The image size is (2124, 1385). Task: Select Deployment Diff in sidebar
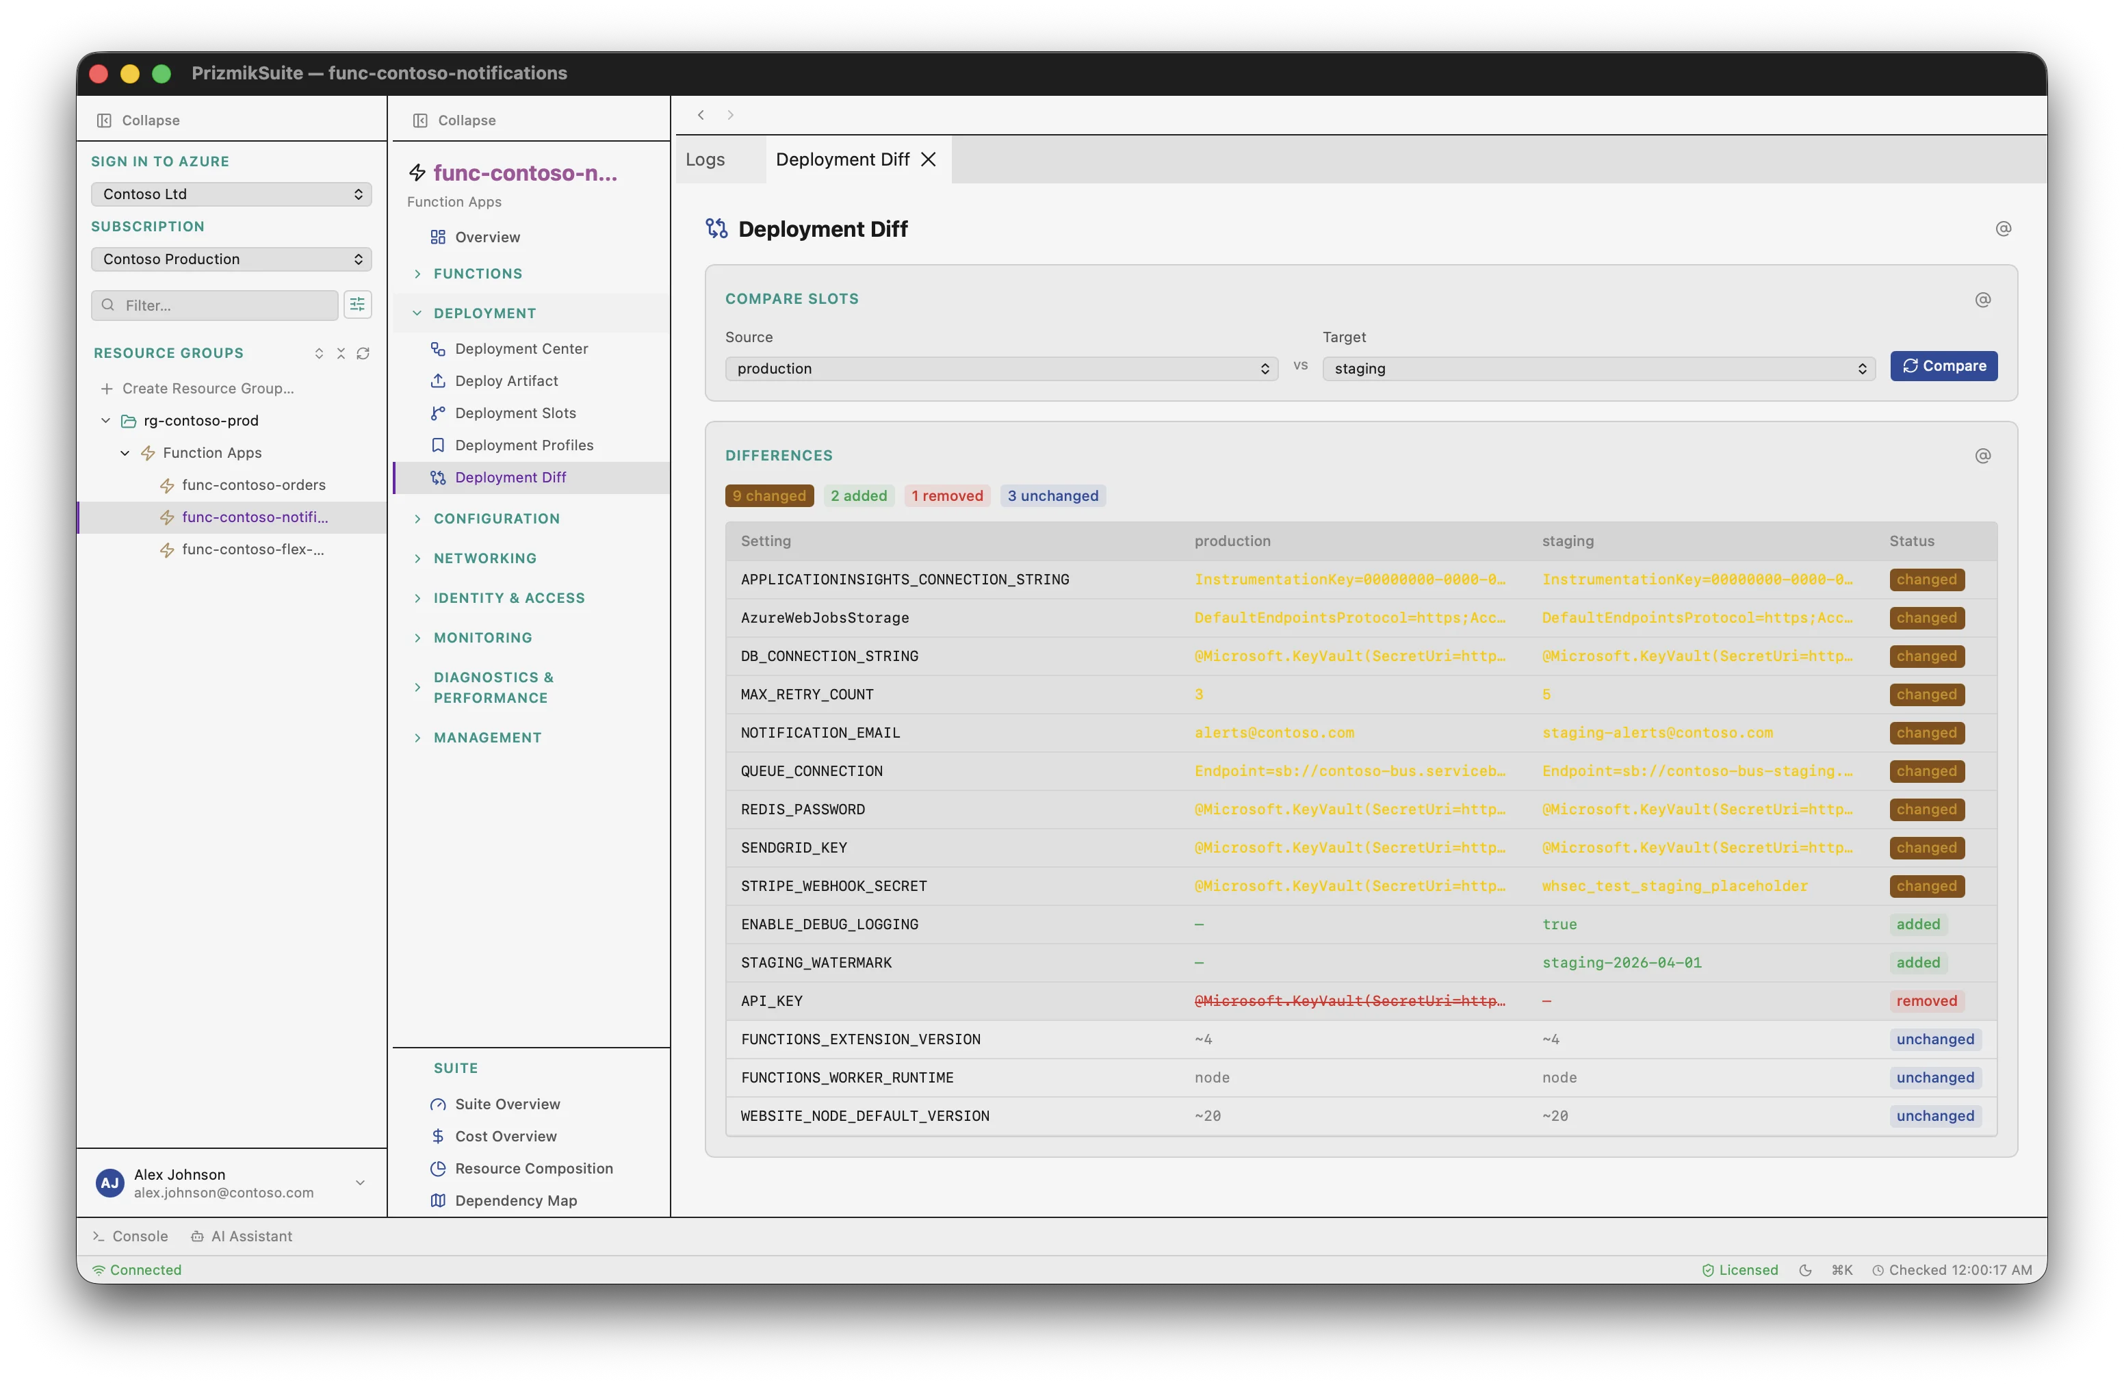tap(531, 478)
